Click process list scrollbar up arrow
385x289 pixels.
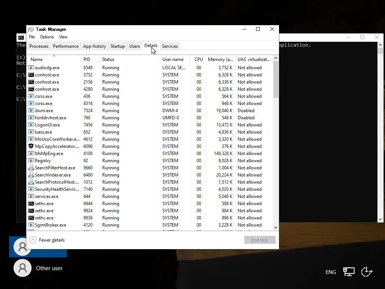[276, 58]
